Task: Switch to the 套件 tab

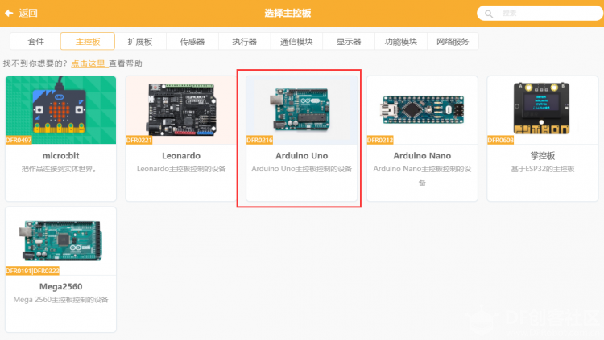Action: tap(35, 42)
